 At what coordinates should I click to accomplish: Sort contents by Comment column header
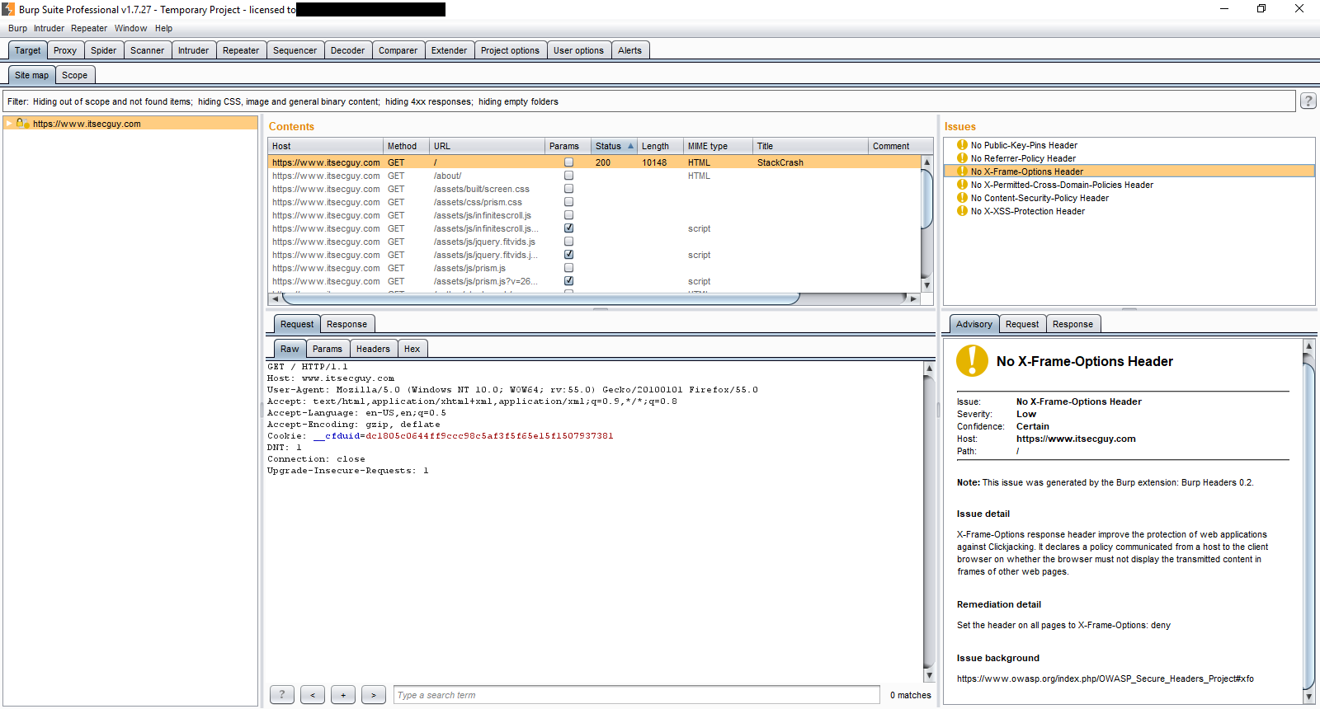click(901, 146)
